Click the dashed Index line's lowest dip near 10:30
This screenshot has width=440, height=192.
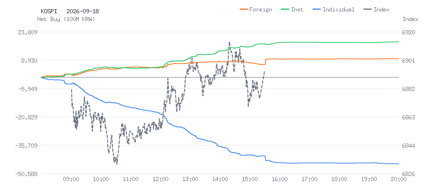[117, 164]
